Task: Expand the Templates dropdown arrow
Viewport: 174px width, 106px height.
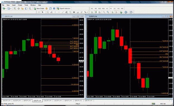Action: 133,12
